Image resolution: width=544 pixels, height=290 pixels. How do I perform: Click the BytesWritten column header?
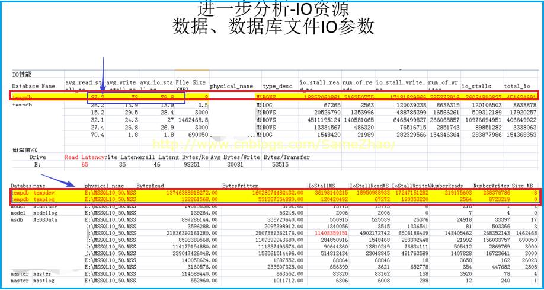[x=240, y=186]
